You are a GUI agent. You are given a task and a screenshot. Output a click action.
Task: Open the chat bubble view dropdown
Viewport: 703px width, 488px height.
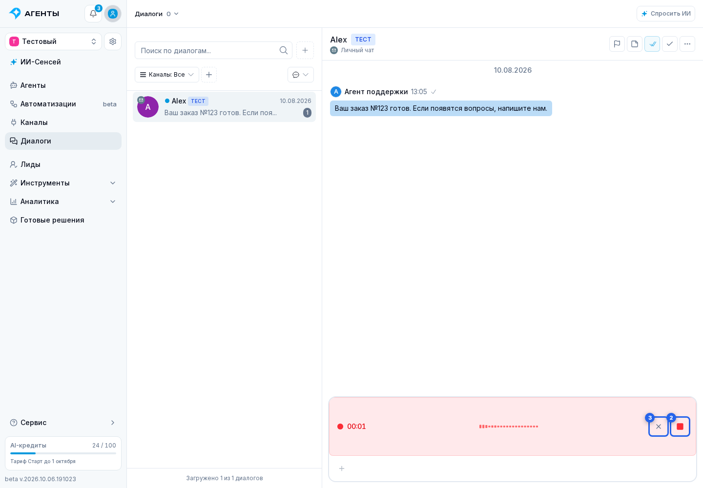click(301, 75)
